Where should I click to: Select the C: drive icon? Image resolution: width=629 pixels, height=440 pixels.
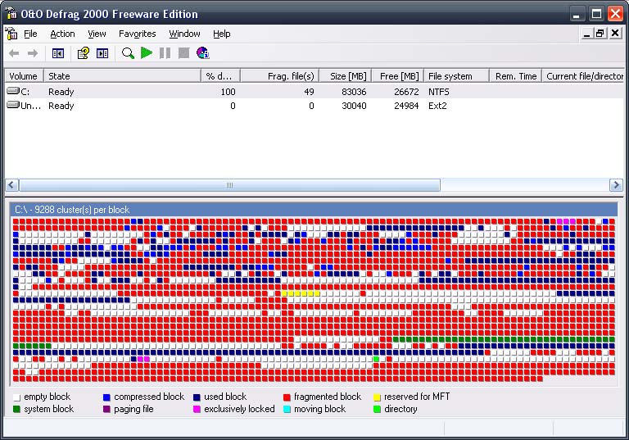pyautogui.click(x=13, y=91)
